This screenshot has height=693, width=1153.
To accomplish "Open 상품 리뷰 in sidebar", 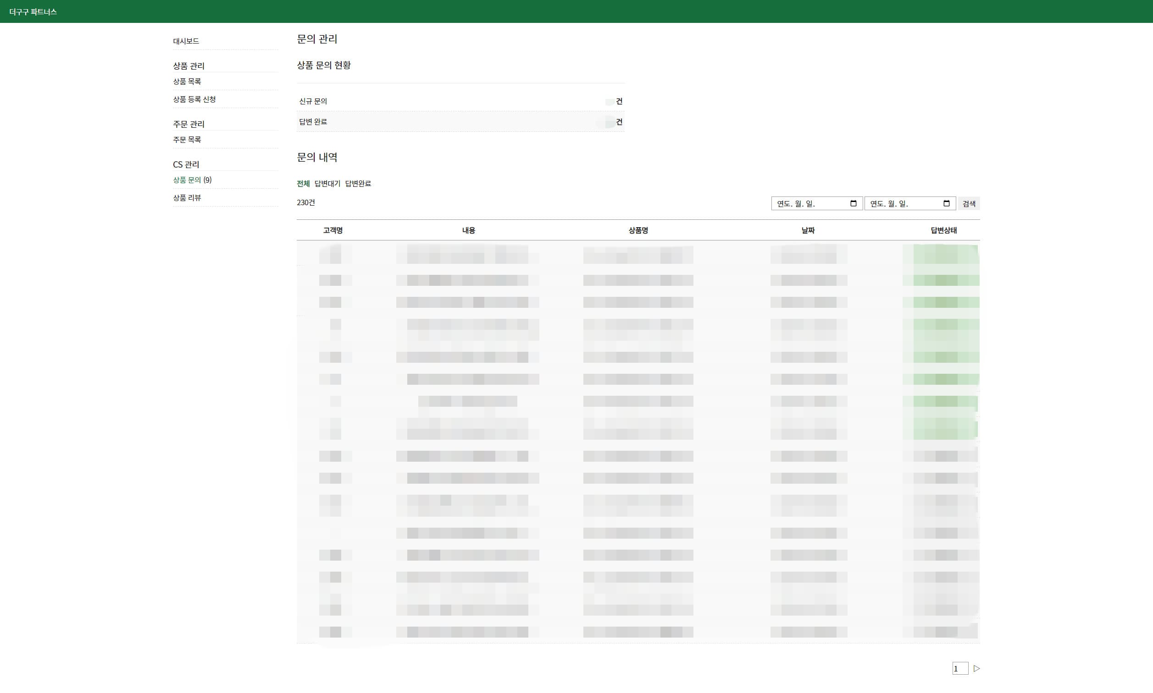I will click(x=187, y=197).
